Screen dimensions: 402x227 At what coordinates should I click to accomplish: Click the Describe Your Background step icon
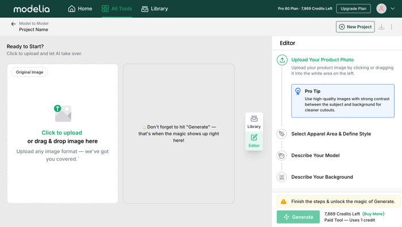[x=281, y=177]
